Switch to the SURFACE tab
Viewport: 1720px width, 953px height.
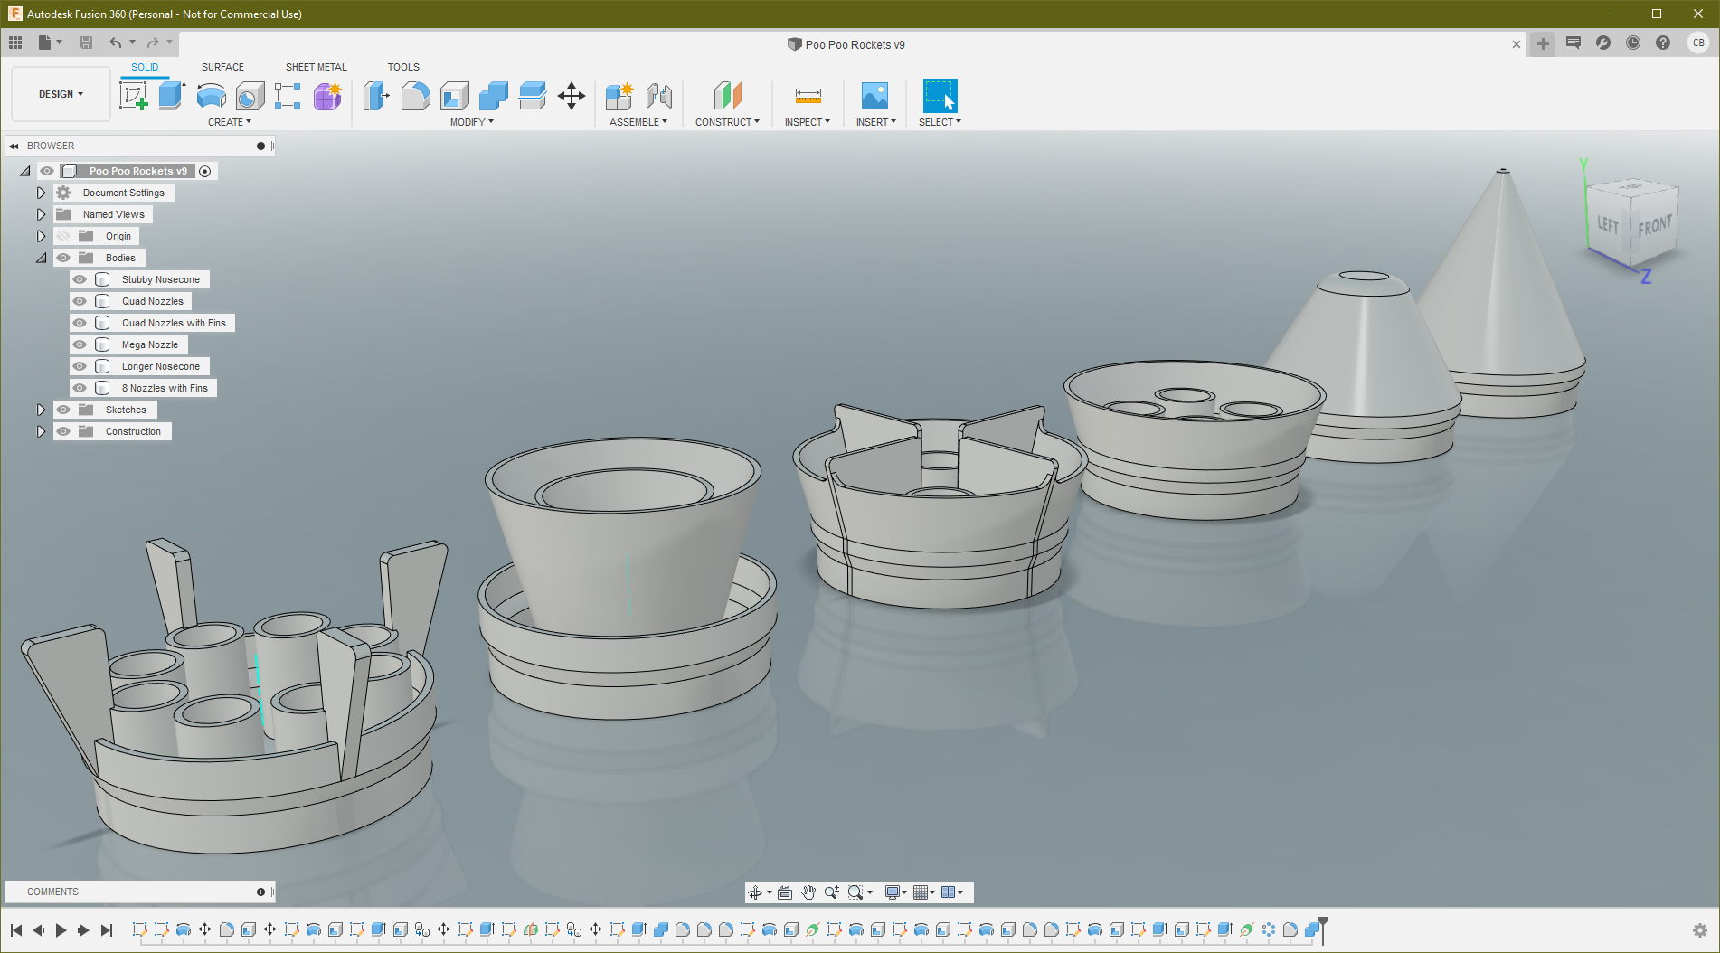coord(222,67)
